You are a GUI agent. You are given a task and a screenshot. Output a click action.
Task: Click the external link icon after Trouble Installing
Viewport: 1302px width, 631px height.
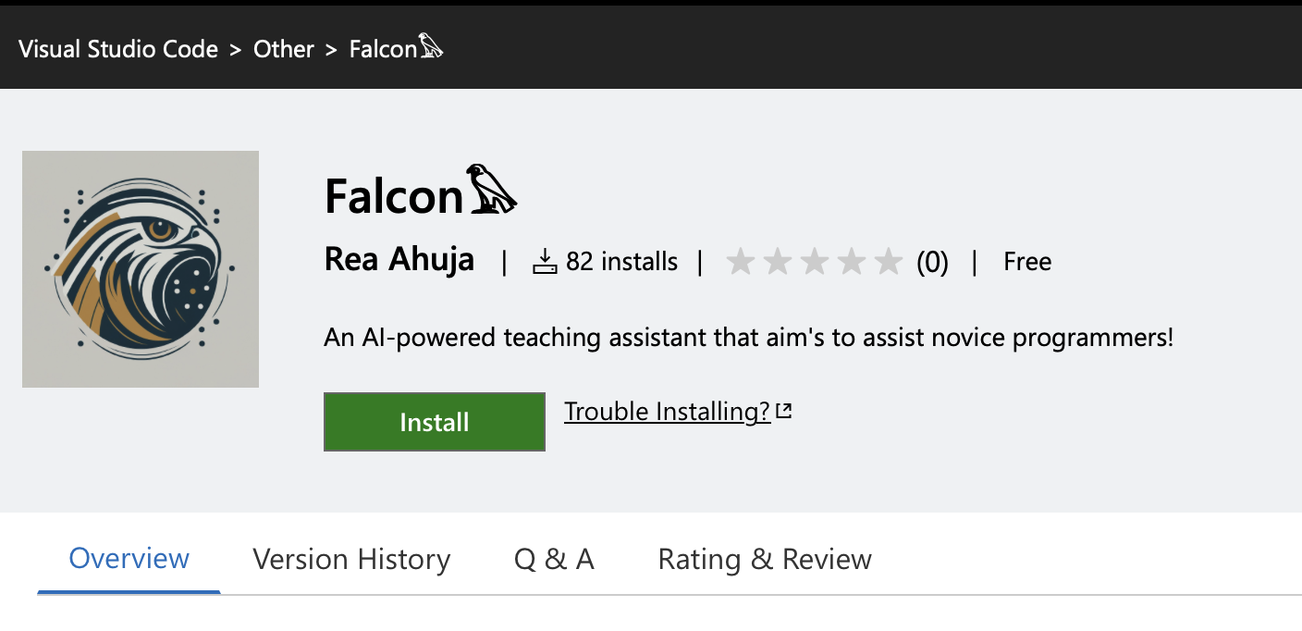coord(784,411)
